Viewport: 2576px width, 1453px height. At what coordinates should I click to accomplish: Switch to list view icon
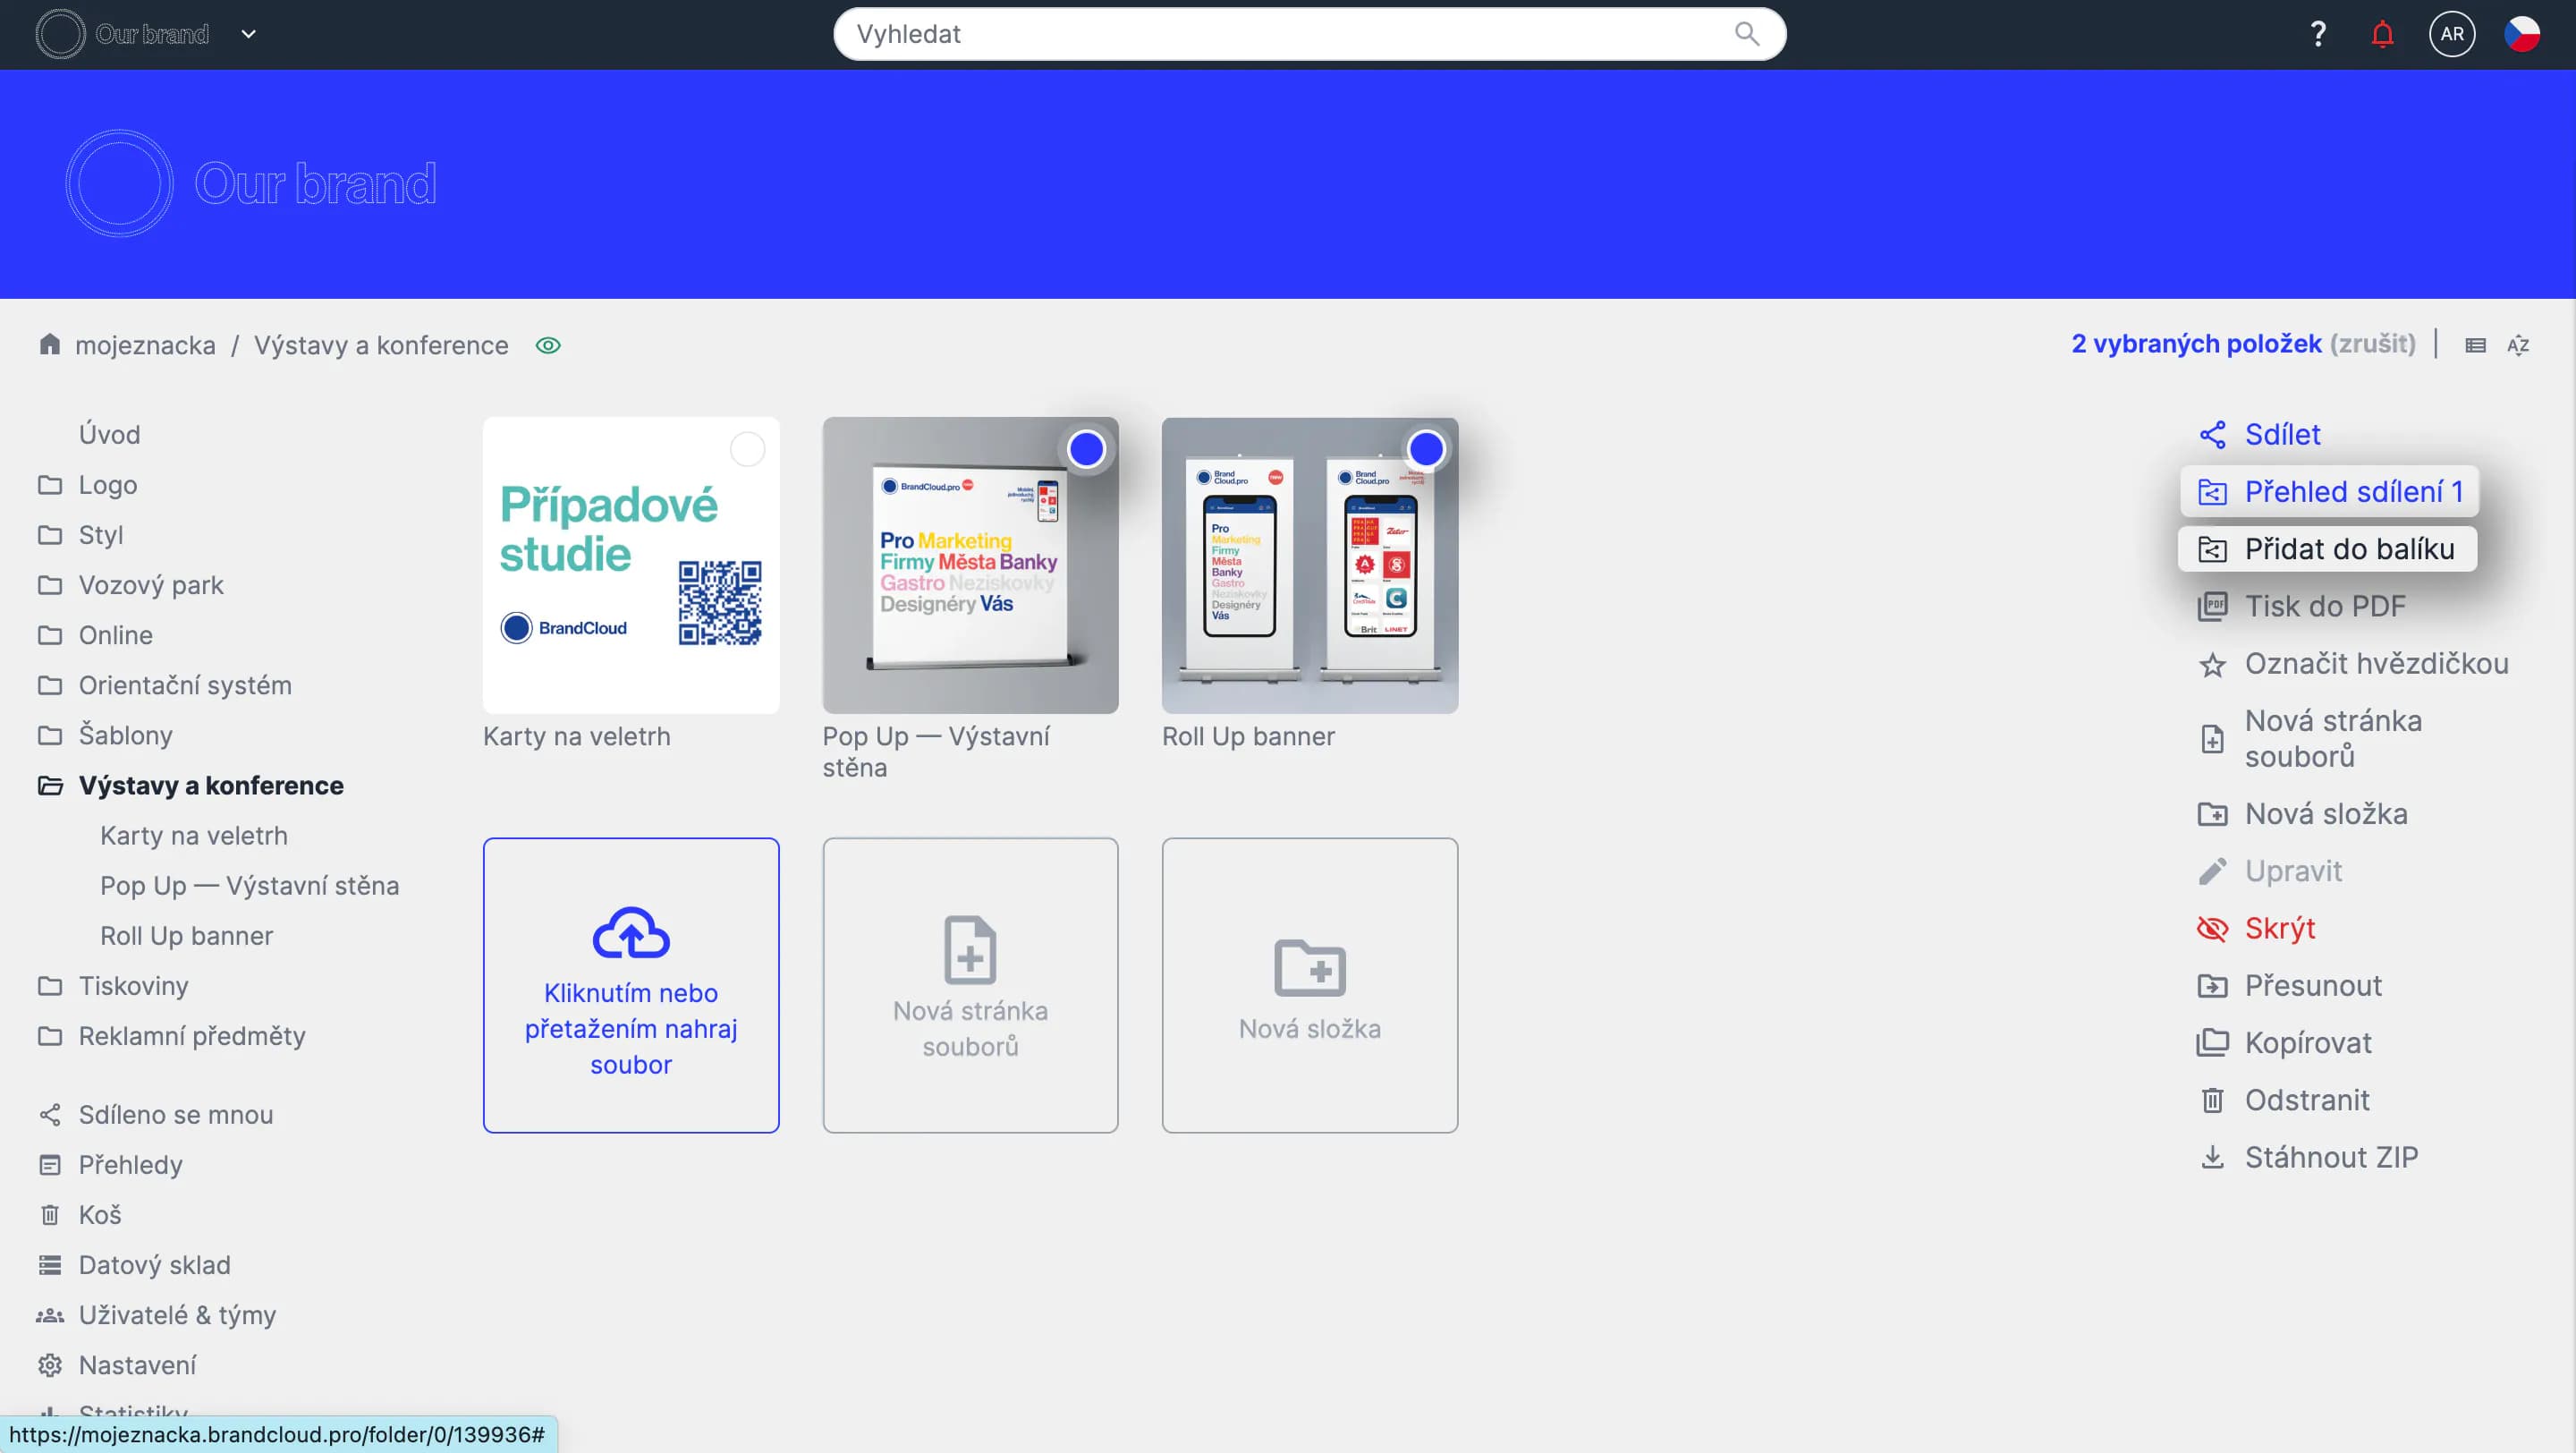[x=2475, y=346]
